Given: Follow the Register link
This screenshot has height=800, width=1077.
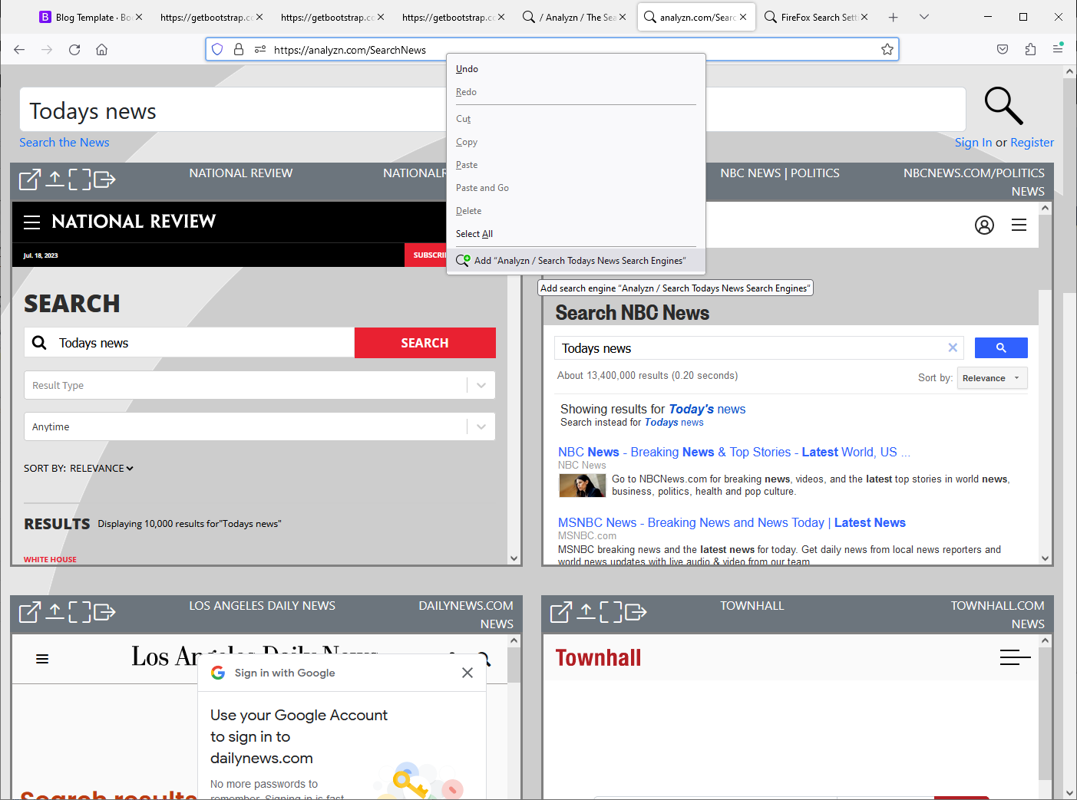Looking at the screenshot, I should pos(1032,143).
